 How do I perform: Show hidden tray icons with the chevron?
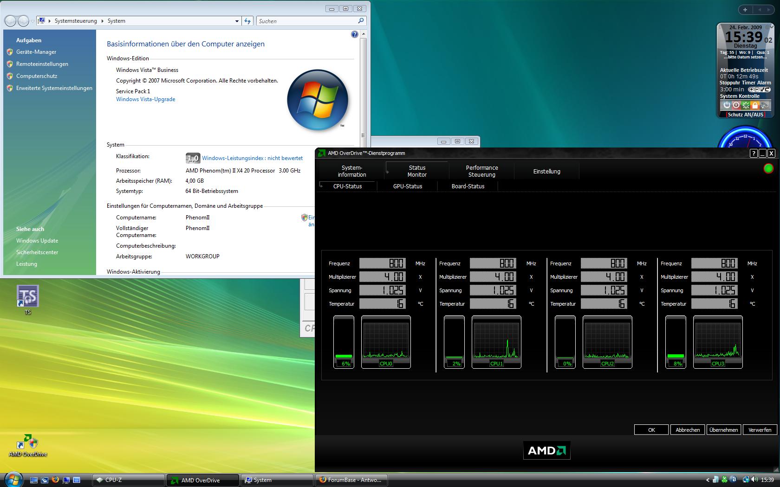click(x=708, y=480)
